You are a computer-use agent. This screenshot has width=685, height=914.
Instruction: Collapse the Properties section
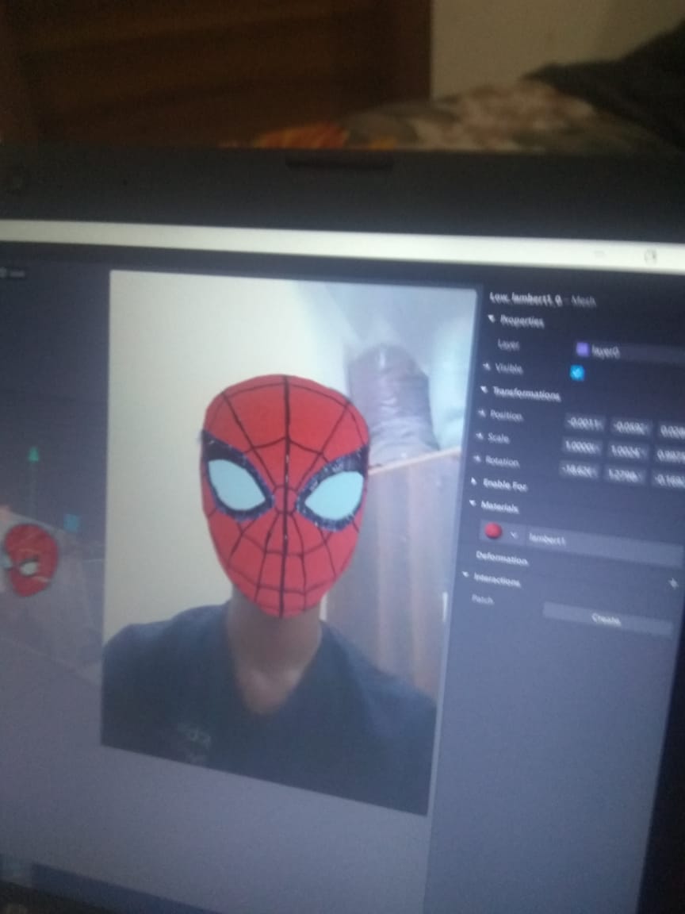[492, 318]
